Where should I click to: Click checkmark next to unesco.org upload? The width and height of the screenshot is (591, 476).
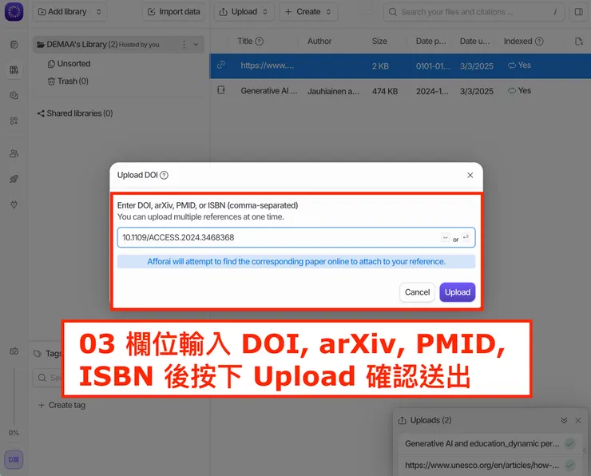pos(570,466)
